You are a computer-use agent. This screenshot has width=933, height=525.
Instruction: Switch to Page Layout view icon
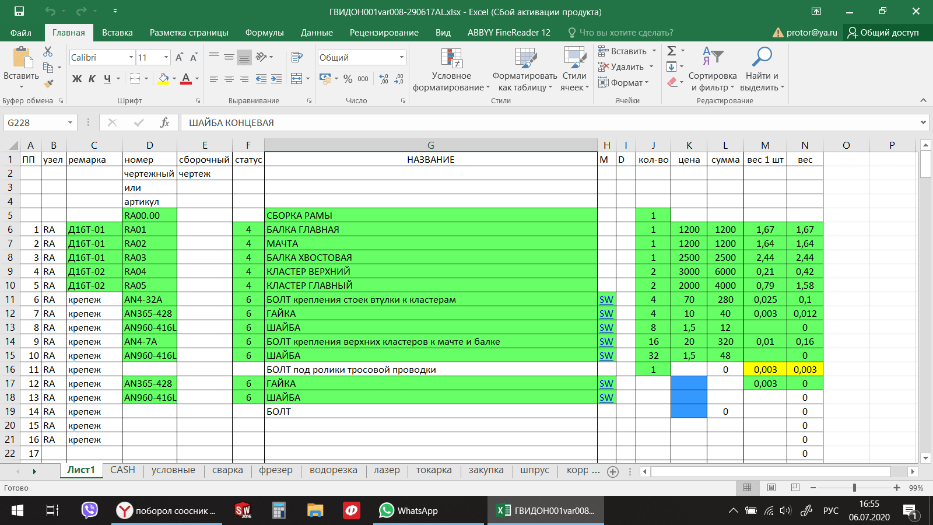click(x=771, y=488)
